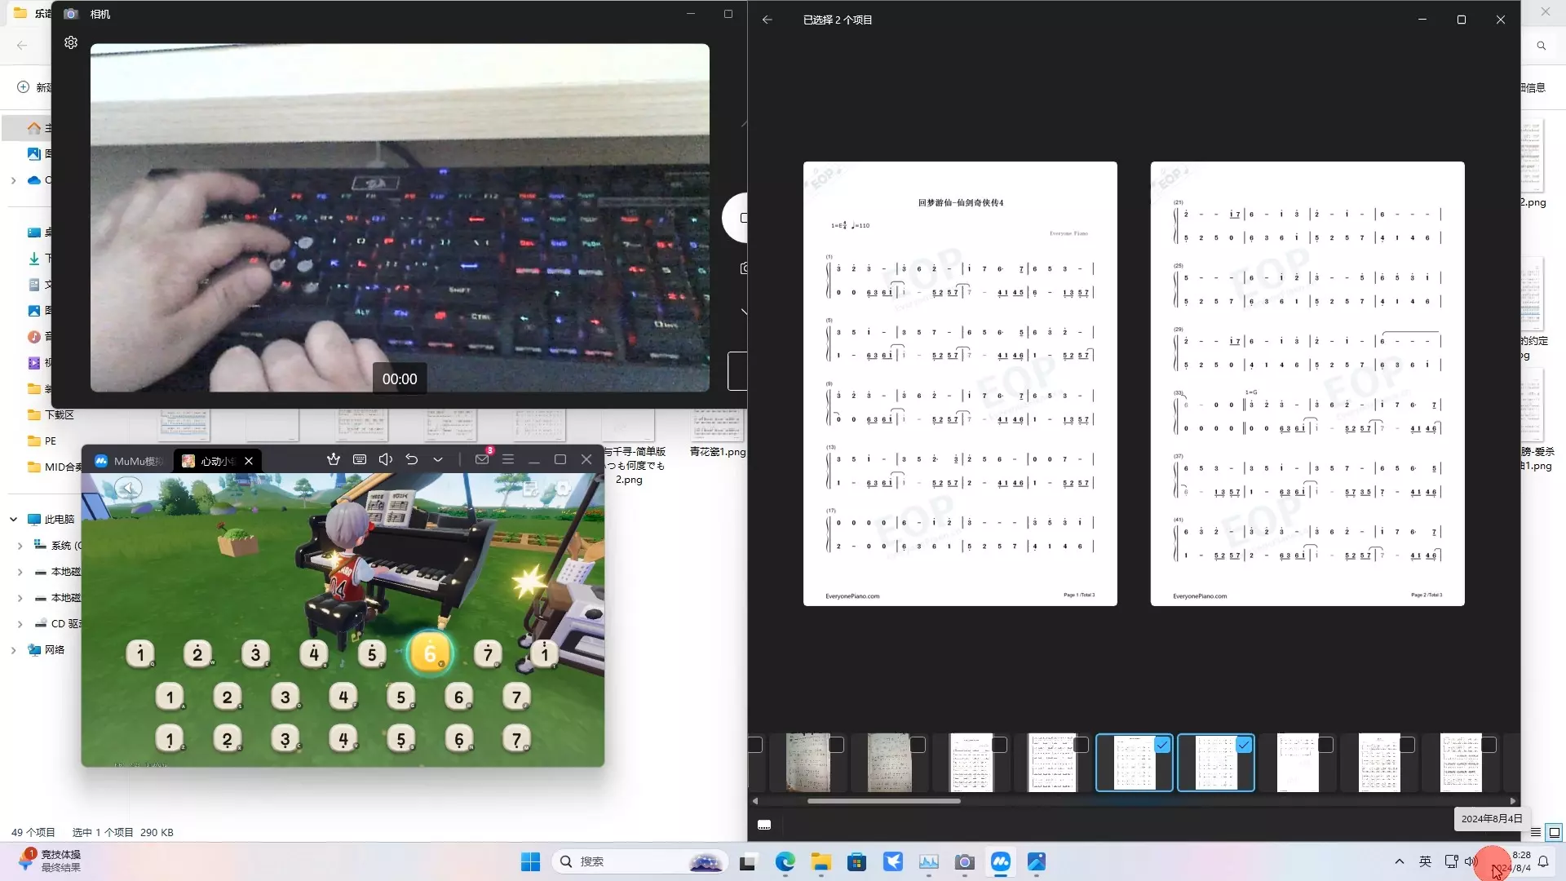This screenshot has width=1566, height=881.
Task: Switch to the MuMu模拟器 home tab
Action: (x=129, y=461)
